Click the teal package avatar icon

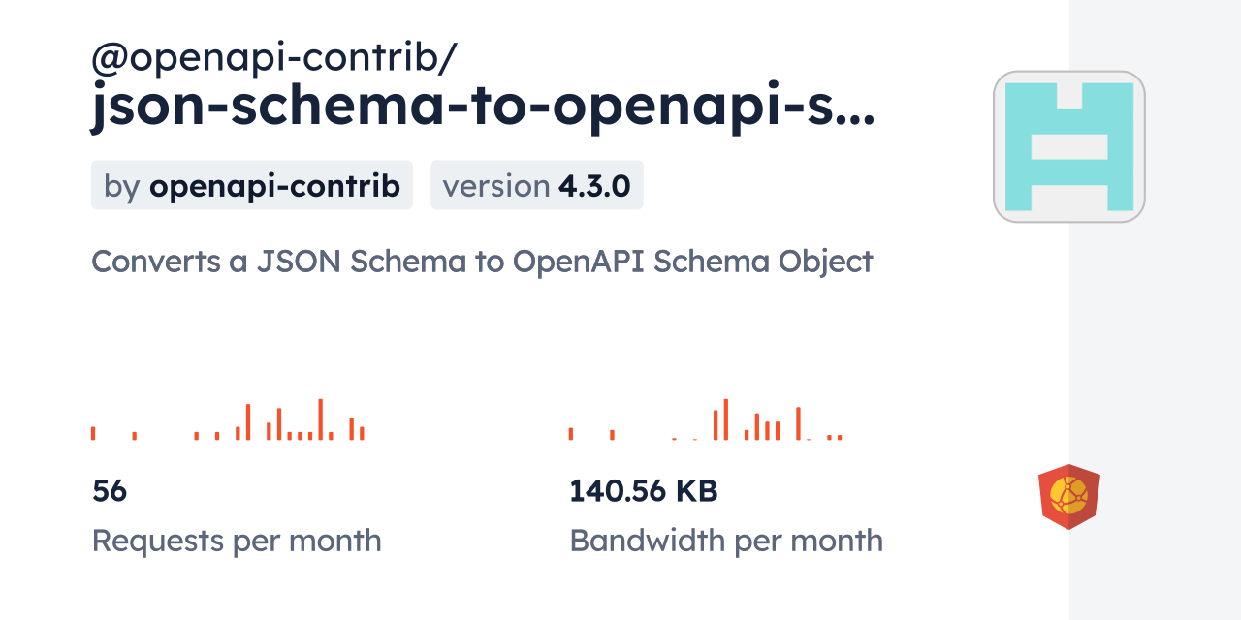click(x=1068, y=146)
